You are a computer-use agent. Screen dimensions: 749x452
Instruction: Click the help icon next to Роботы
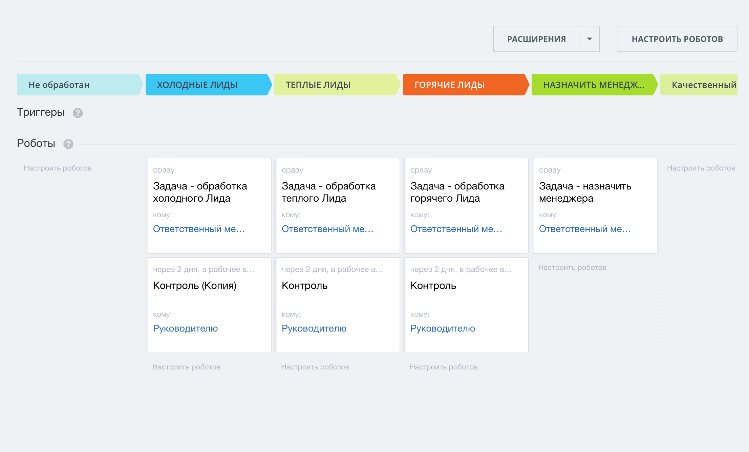[x=68, y=144]
